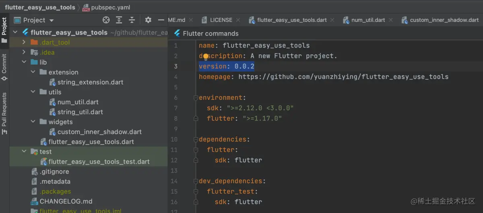Viewport: 483px width, 213px height.
Task: Click the num_util.dart tab Dart icon
Action: pyautogui.click(x=346, y=20)
